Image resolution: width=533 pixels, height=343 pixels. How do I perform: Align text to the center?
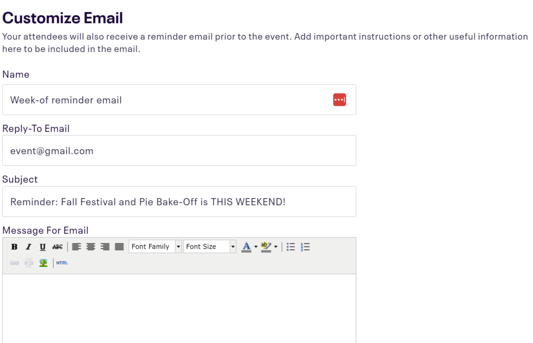pos(91,247)
